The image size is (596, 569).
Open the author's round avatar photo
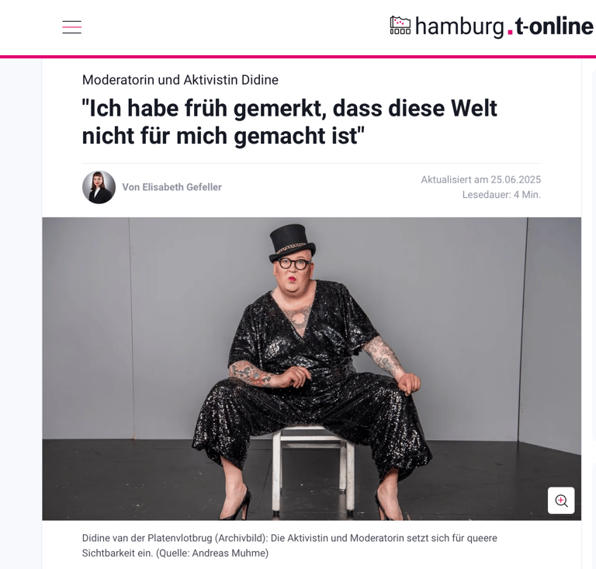(x=99, y=187)
